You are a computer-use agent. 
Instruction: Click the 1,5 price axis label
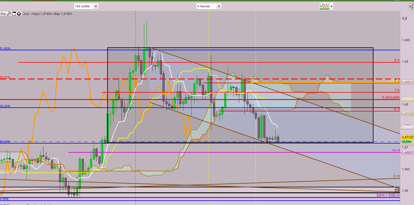tap(405, 19)
